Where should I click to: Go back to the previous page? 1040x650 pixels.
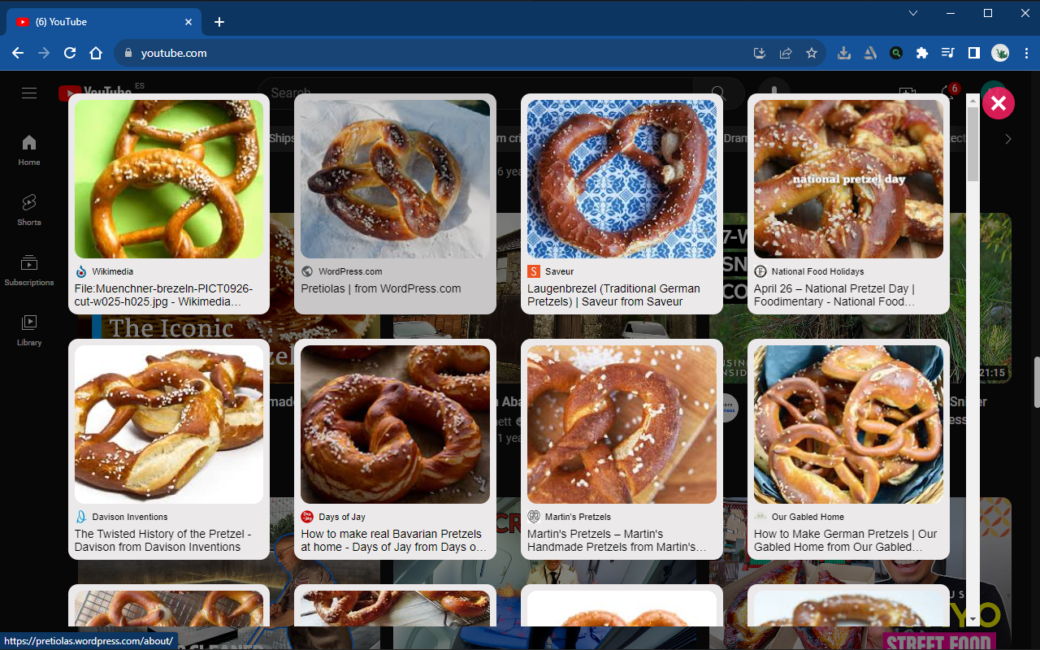18,53
